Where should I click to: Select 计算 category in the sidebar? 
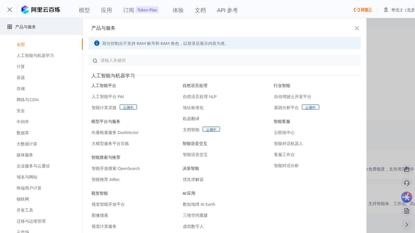21,67
